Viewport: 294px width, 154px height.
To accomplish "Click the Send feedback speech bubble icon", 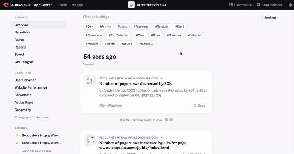I will (258, 5).
